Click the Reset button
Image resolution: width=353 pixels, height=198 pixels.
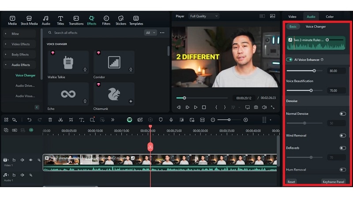pyautogui.click(x=291, y=182)
